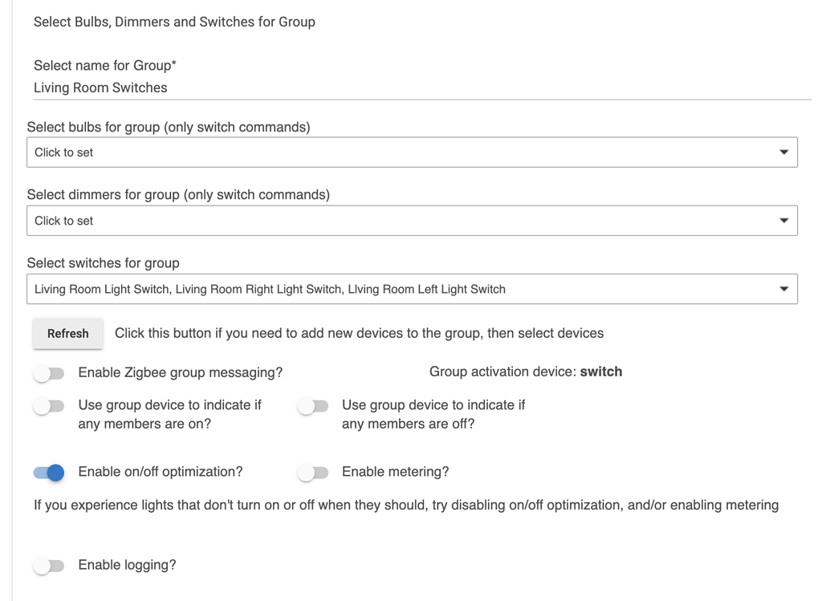Open switches selection dropdown
The height and width of the screenshot is (601, 822).
click(411, 288)
